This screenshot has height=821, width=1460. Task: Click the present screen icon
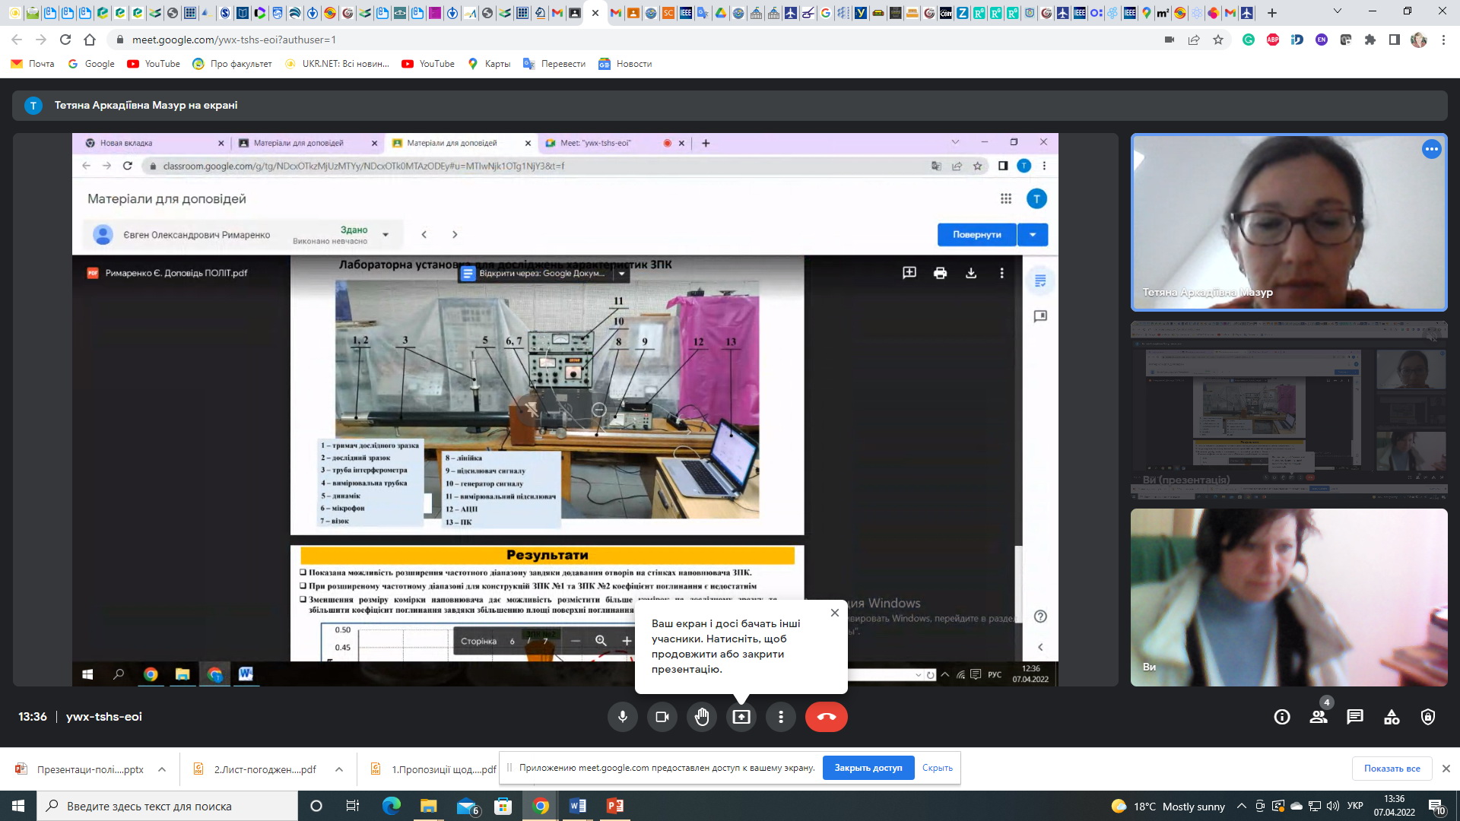pos(741,717)
